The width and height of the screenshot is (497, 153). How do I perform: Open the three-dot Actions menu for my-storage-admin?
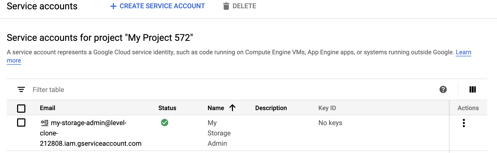[464, 123]
